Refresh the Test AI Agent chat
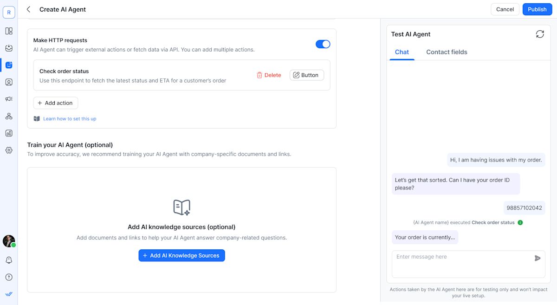Viewport: 557px width, 305px height. point(539,34)
